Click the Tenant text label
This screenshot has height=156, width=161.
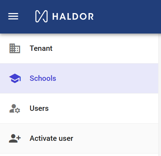(41, 48)
